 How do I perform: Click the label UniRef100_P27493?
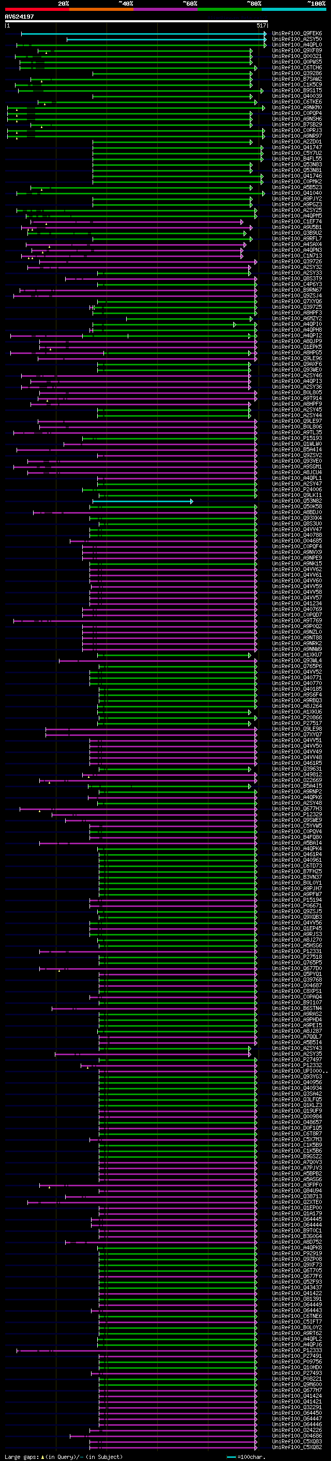pyautogui.click(x=297, y=1373)
